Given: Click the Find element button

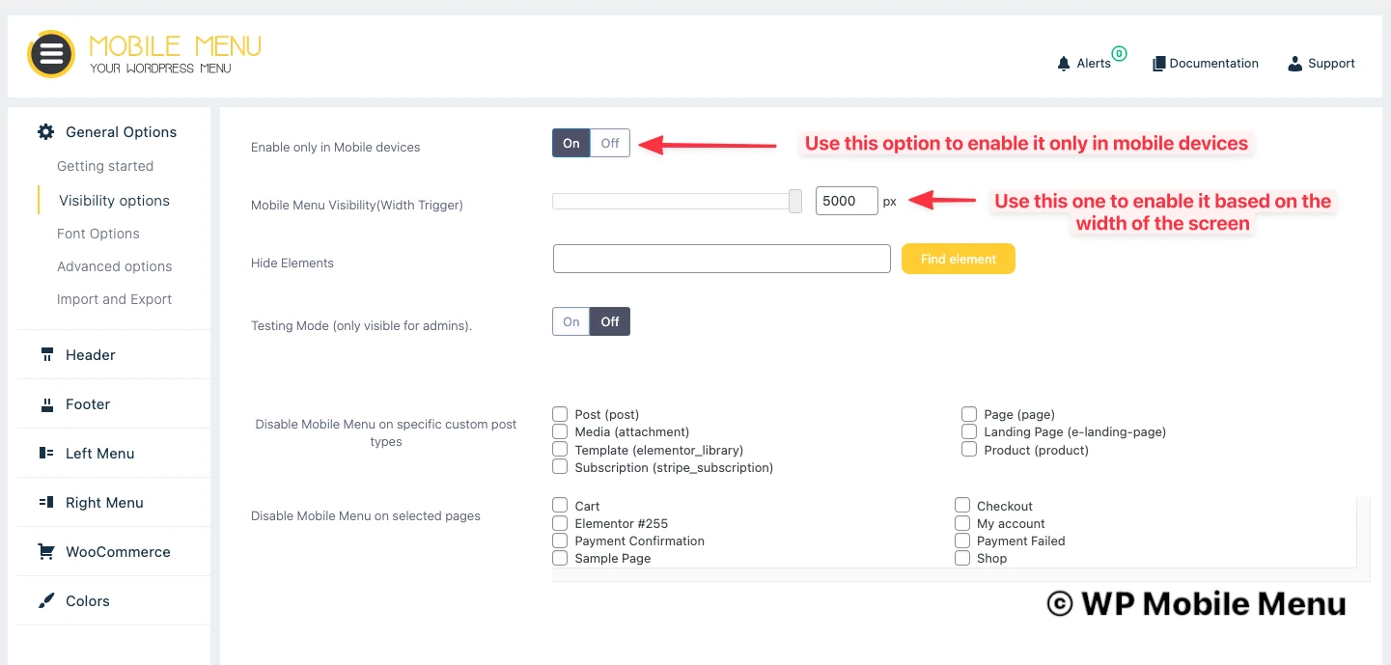Looking at the screenshot, I should [959, 259].
